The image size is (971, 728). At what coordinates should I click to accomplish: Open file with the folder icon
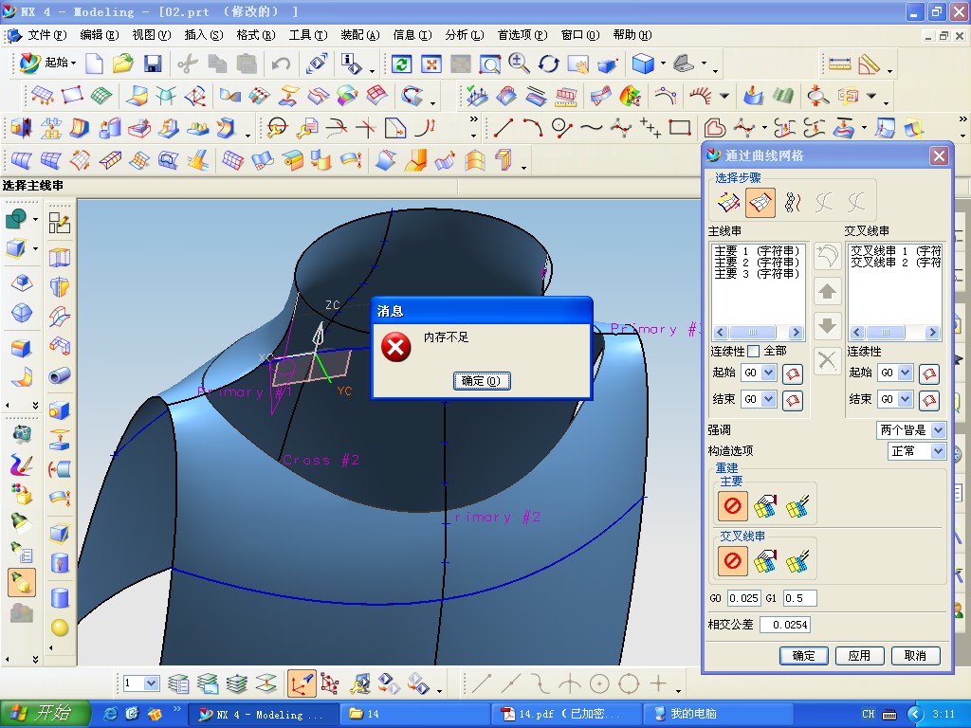coord(122,64)
